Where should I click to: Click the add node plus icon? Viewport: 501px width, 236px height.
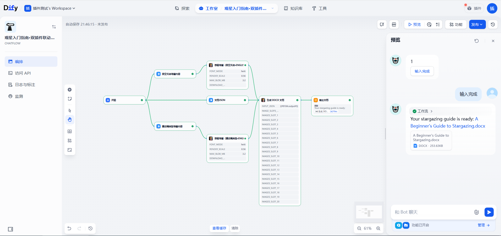(70, 90)
